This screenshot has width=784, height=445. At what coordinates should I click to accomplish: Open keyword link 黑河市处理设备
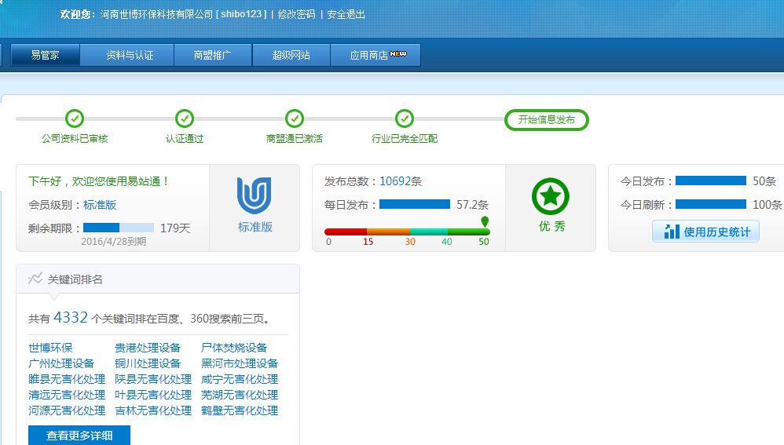point(240,363)
